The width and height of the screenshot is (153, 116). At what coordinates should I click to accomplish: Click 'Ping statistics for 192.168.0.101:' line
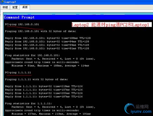(x=32, y=55)
